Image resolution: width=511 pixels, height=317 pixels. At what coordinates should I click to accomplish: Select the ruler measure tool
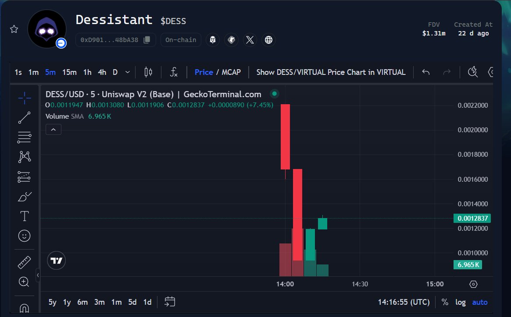pos(25,262)
